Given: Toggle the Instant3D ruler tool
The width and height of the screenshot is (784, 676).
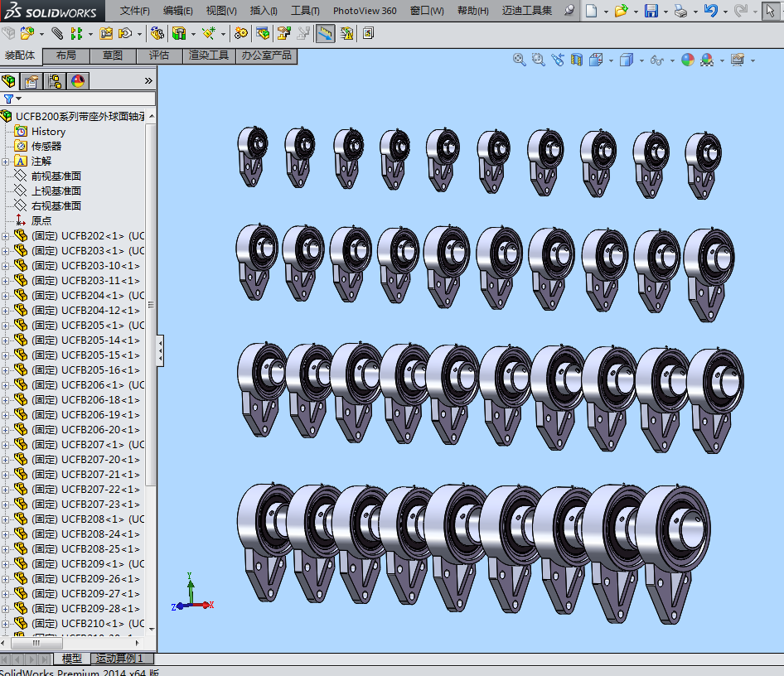Looking at the screenshot, I should pyautogui.click(x=325, y=33).
